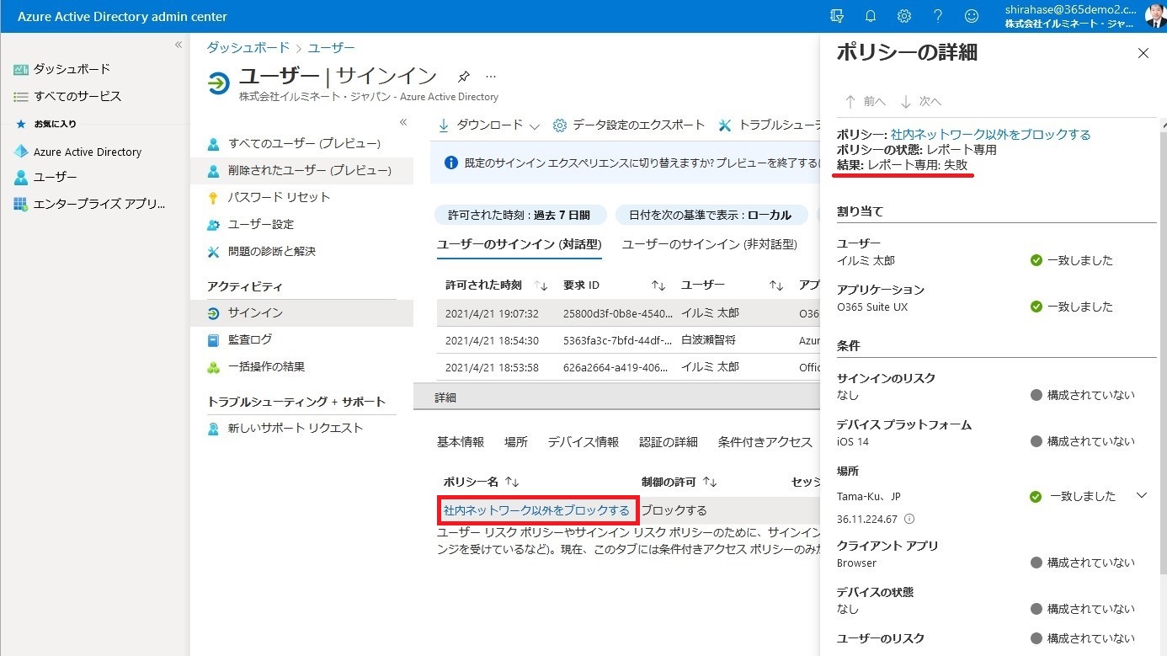Open ユーザー設定 menu item
This screenshot has height=656, width=1167.
[x=261, y=224]
